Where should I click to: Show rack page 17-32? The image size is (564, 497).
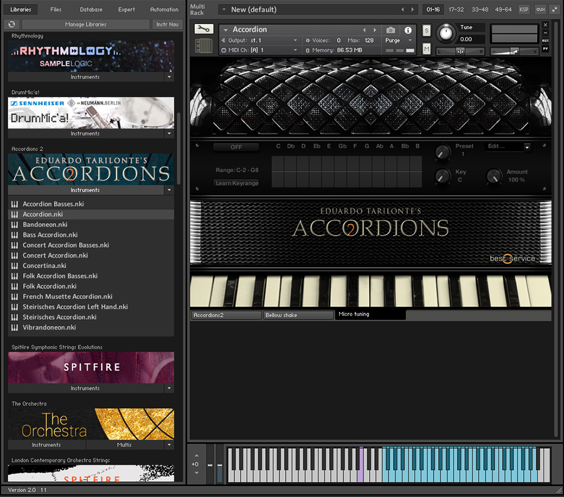tap(456, 9)
